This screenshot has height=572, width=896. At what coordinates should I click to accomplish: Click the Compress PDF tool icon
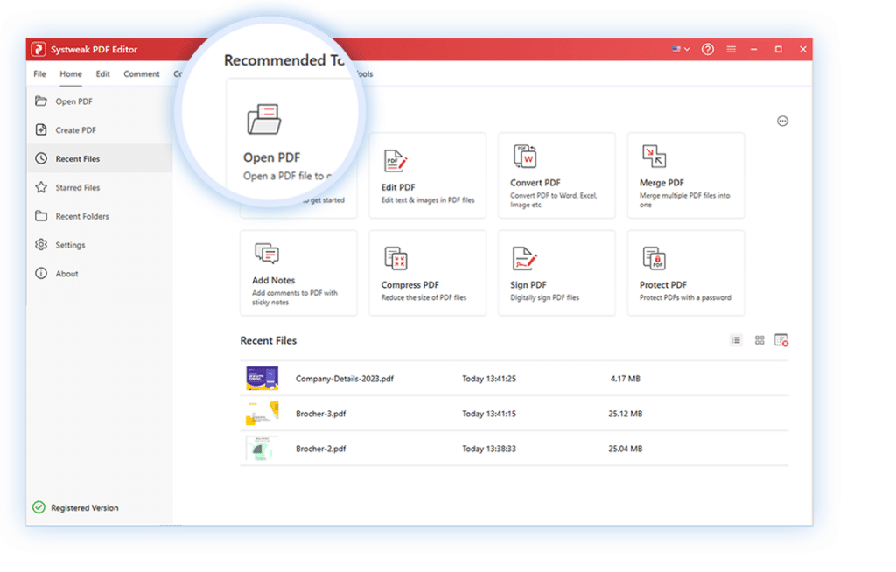pyautogui.click(x=395, y=258)
